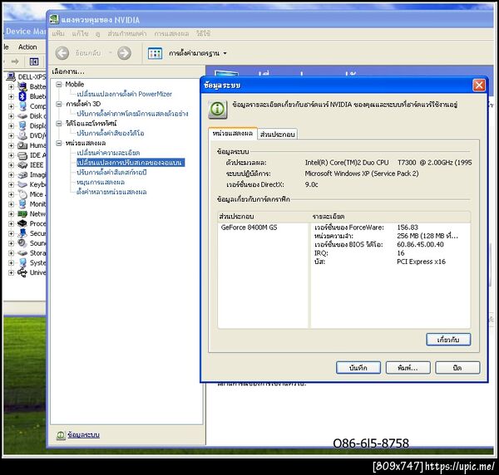Click the เกี่ยวกับ button
Screen dimensions: 499x475
pos(448,340)
